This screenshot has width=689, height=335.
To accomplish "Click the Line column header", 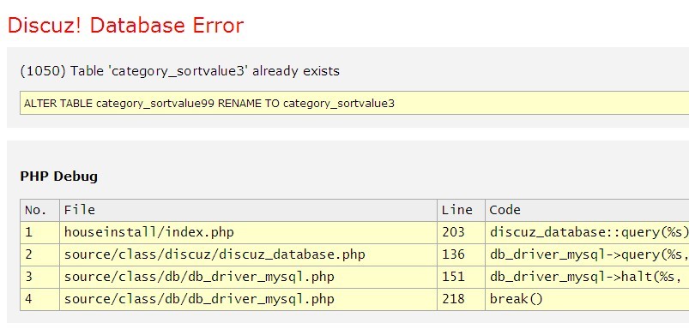I will (x=461, y=210).
